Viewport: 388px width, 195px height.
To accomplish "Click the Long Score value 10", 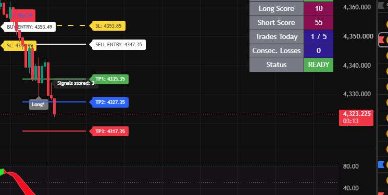I will [318, 9].
